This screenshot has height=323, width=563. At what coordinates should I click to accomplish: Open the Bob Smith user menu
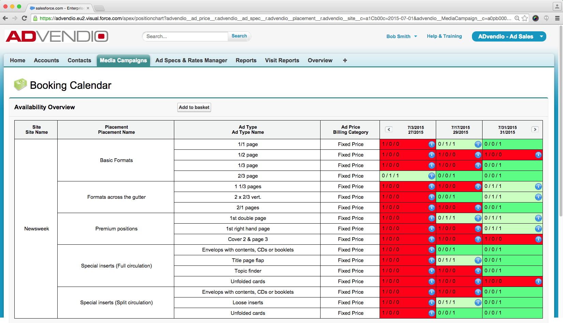click(x=401, y=36)
